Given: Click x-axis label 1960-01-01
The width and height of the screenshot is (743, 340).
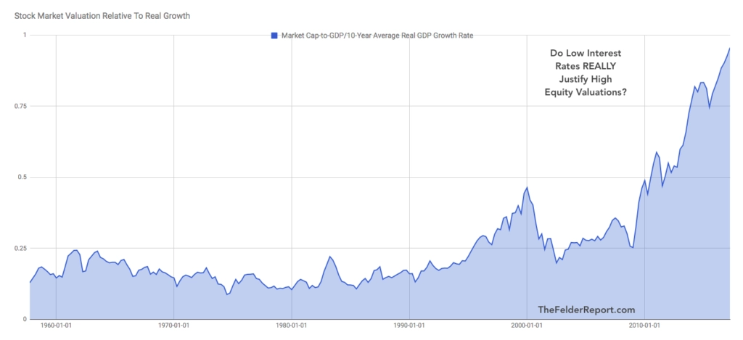Looking at the screenshot, I should pyautogui.click(x=56, y=326).
